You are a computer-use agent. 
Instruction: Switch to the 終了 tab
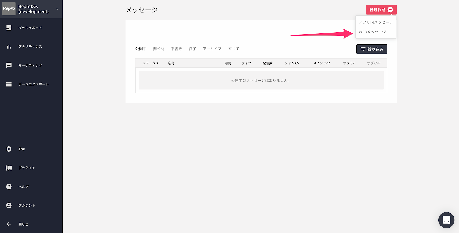click(x=192, y=49)
